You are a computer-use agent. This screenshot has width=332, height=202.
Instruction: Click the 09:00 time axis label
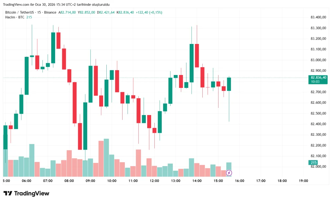(x=90, y=181)
